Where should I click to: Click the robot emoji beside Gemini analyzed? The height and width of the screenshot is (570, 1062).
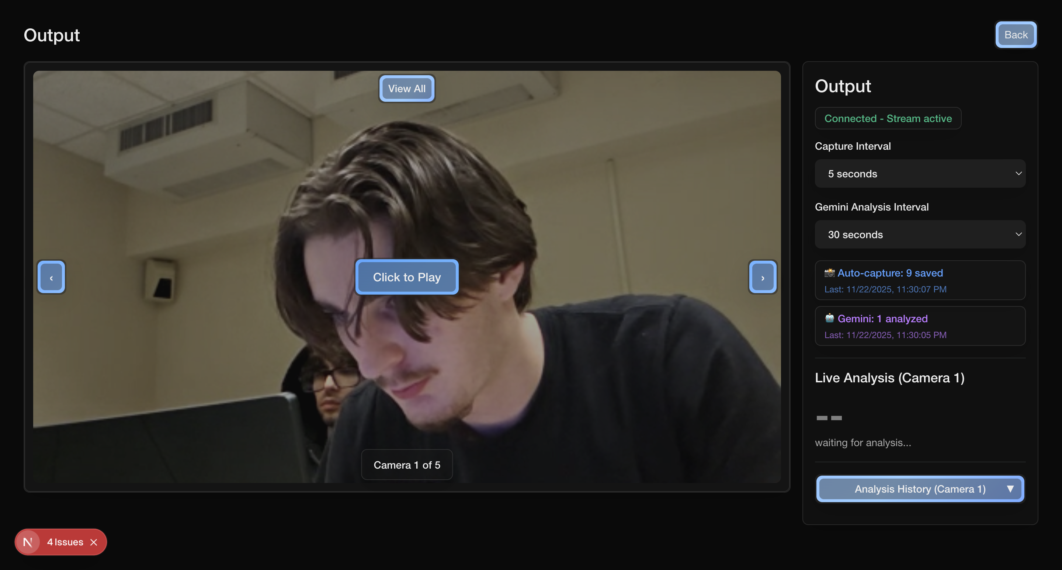[829, 318]
